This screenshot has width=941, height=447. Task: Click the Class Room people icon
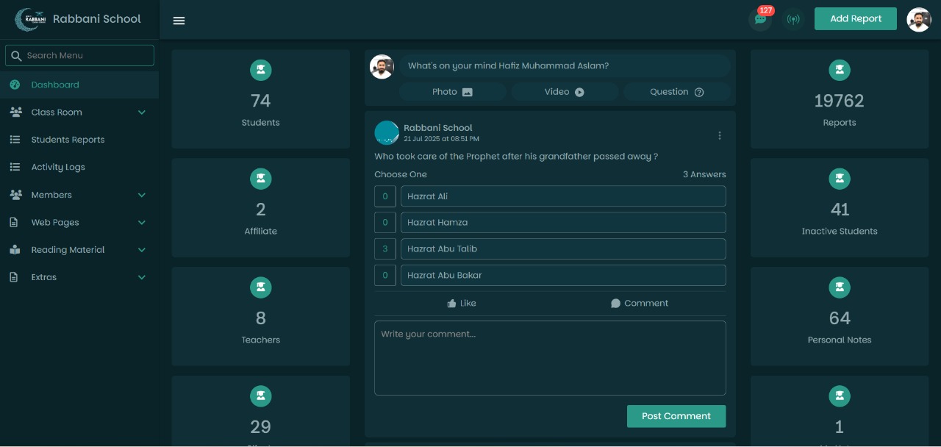tap(15, 112)
